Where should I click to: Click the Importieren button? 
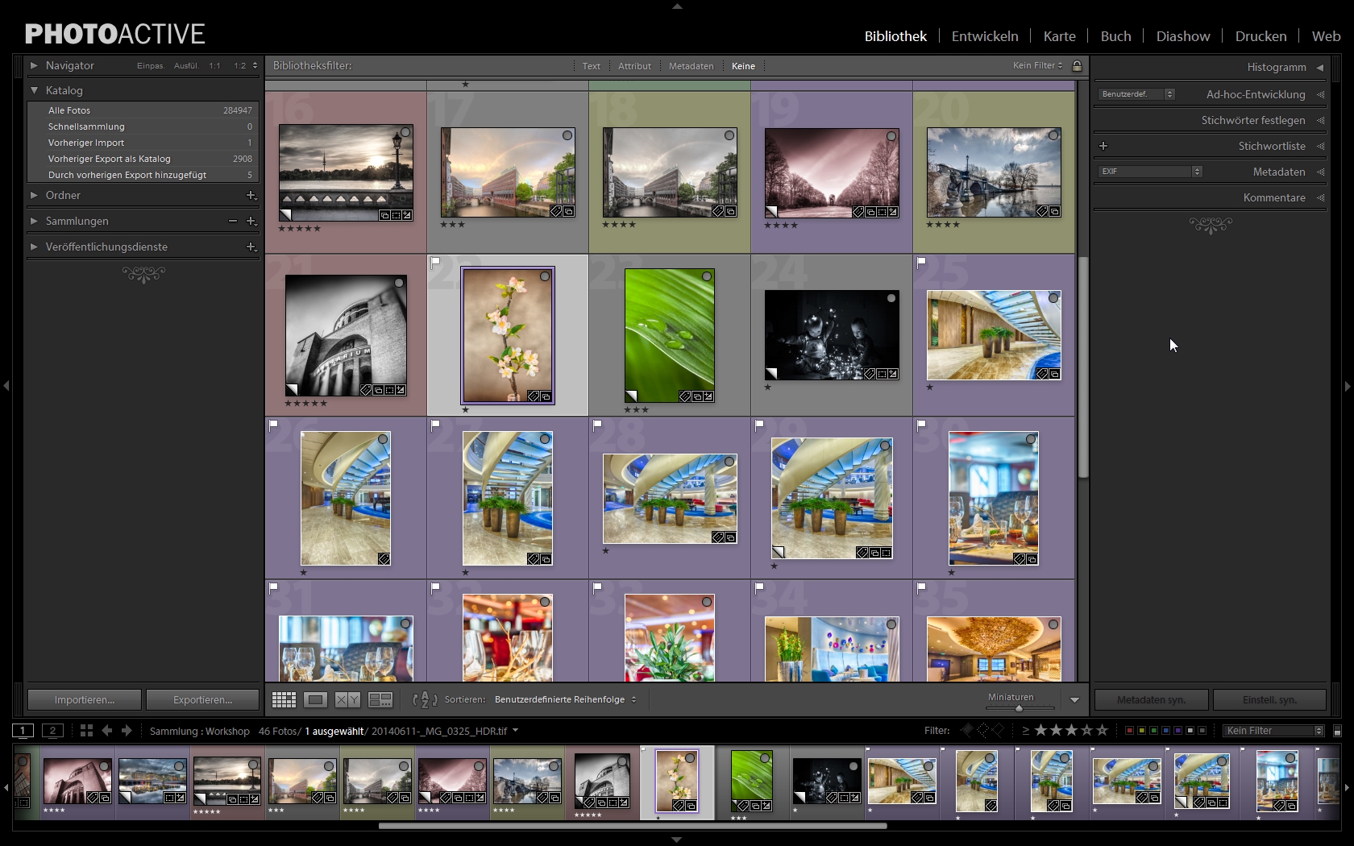click(x=85, y=699)
